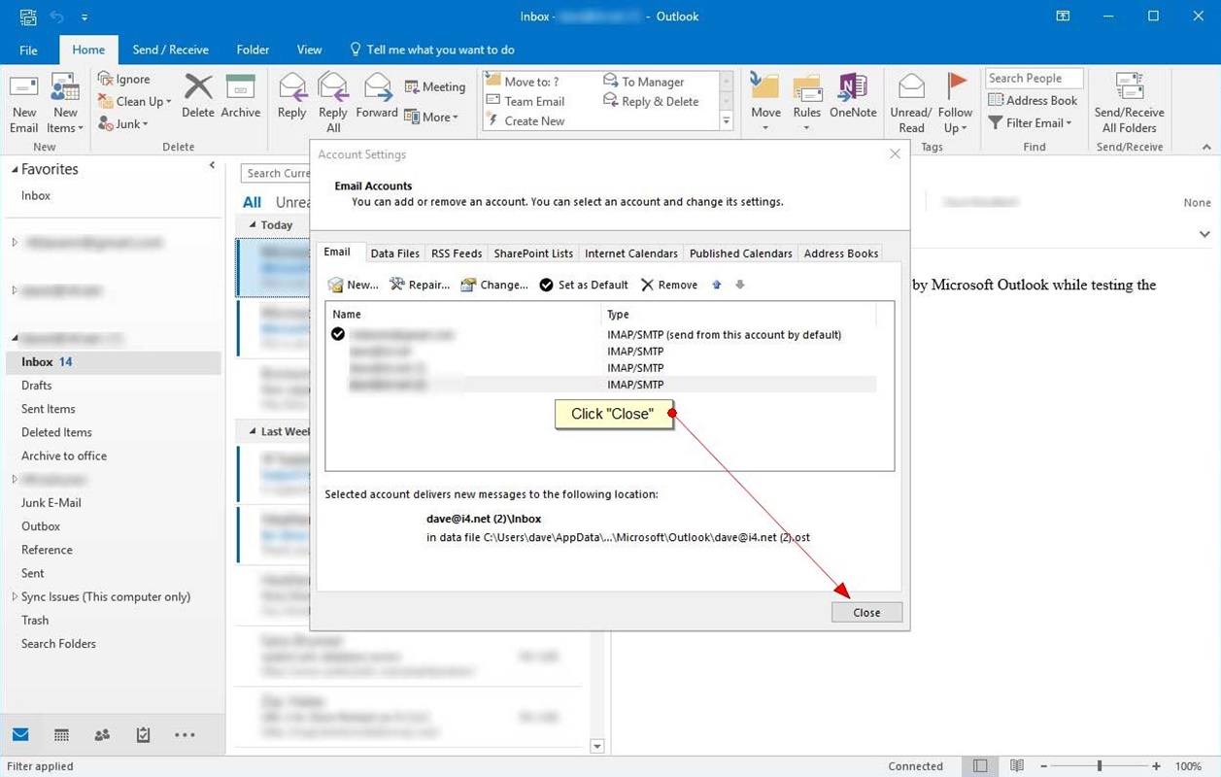Open Calendar from the navigation bar
This screenshot has height=777, width=1221.
(x=61, y=735)
